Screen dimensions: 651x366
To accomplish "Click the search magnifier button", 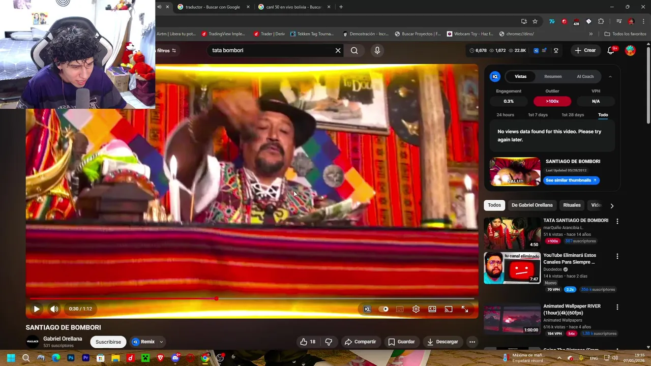I will (x=354, y=50).
